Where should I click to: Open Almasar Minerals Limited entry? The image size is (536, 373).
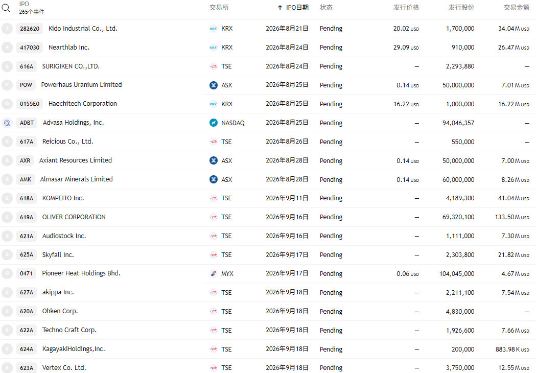coord(77,179)
